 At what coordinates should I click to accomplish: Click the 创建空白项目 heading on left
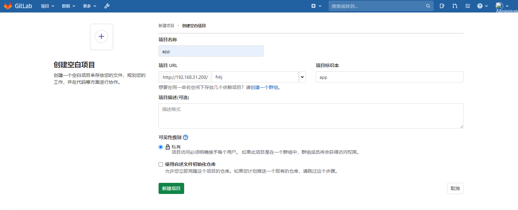point(74,65)
